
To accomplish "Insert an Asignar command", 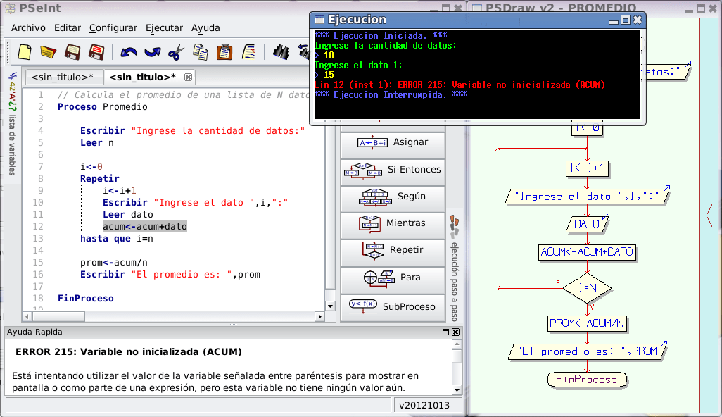I will (x=393, y=144).
